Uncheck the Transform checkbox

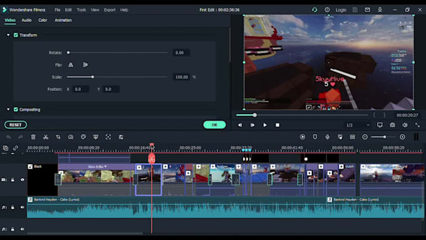[x=16, y=35]
